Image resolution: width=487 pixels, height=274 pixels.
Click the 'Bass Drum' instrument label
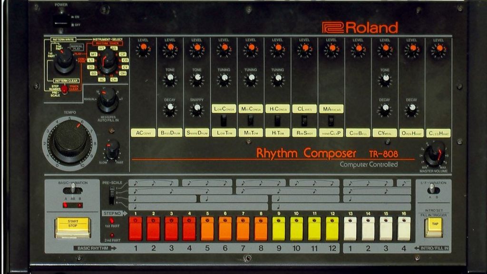point(170,133)
